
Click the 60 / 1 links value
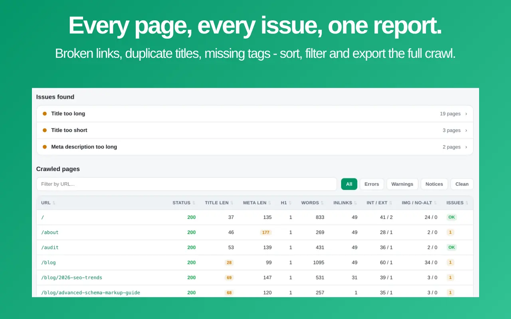click(x=386, y=263)
